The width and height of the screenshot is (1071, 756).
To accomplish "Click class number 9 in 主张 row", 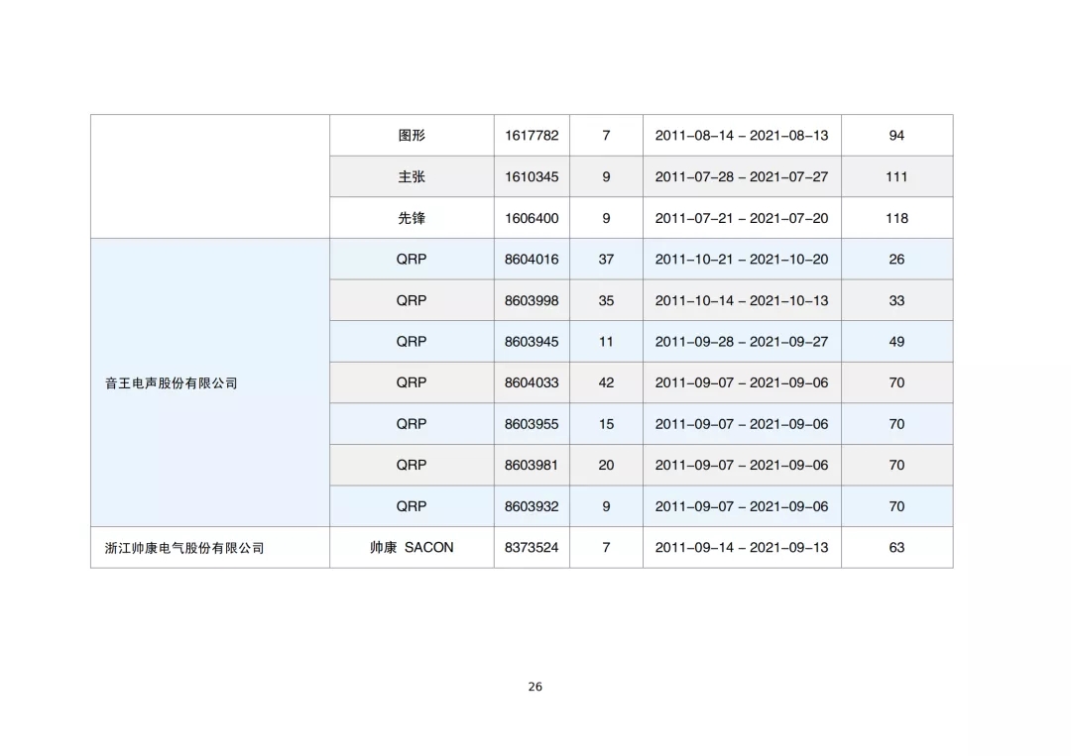I will [606, 176].
